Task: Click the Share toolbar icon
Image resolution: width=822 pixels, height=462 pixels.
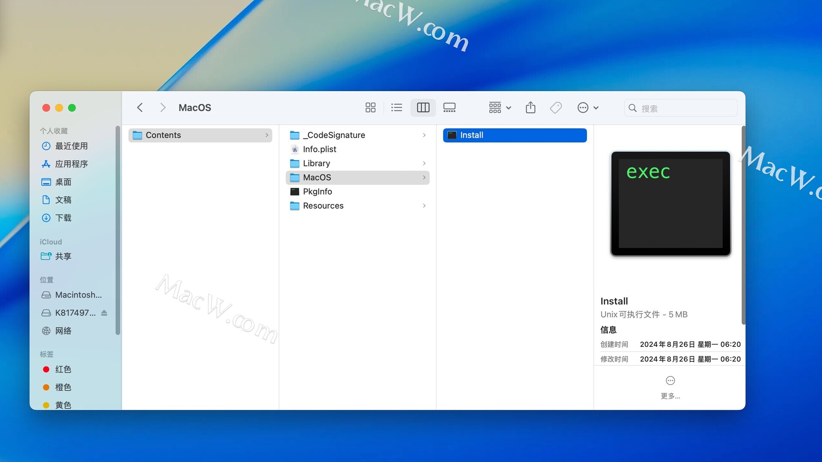Action: (530, 107)
